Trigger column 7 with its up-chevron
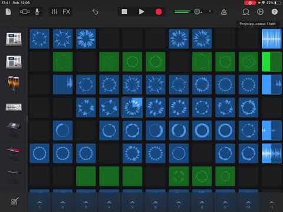The image size is (283, 212). pos(179,203)
